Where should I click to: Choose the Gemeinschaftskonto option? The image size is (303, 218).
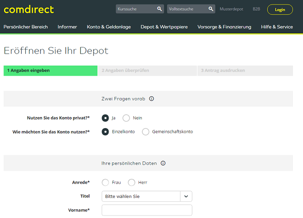[x=145, y=132]
